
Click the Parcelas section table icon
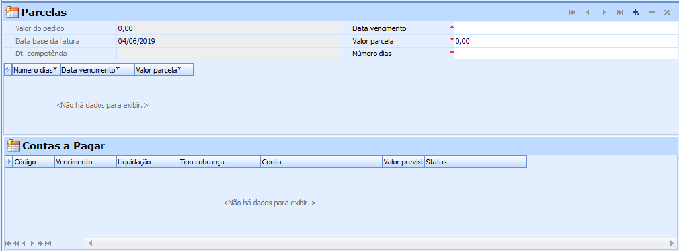[x=12, y=12]
